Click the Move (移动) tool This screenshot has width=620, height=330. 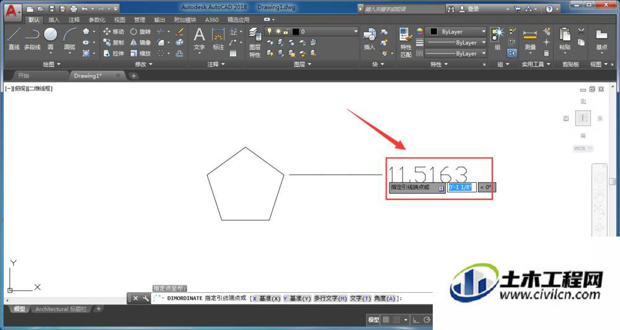click(x=113, y=32)
